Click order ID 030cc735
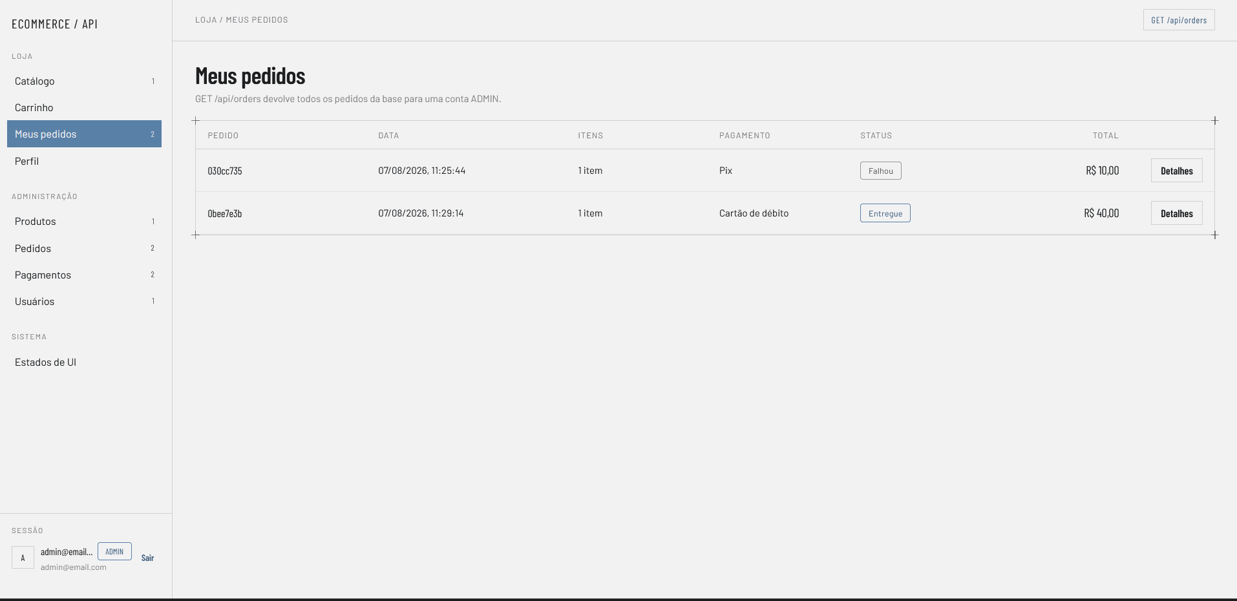The height and width of the screenshot is (601, 1237). point(225,171)
